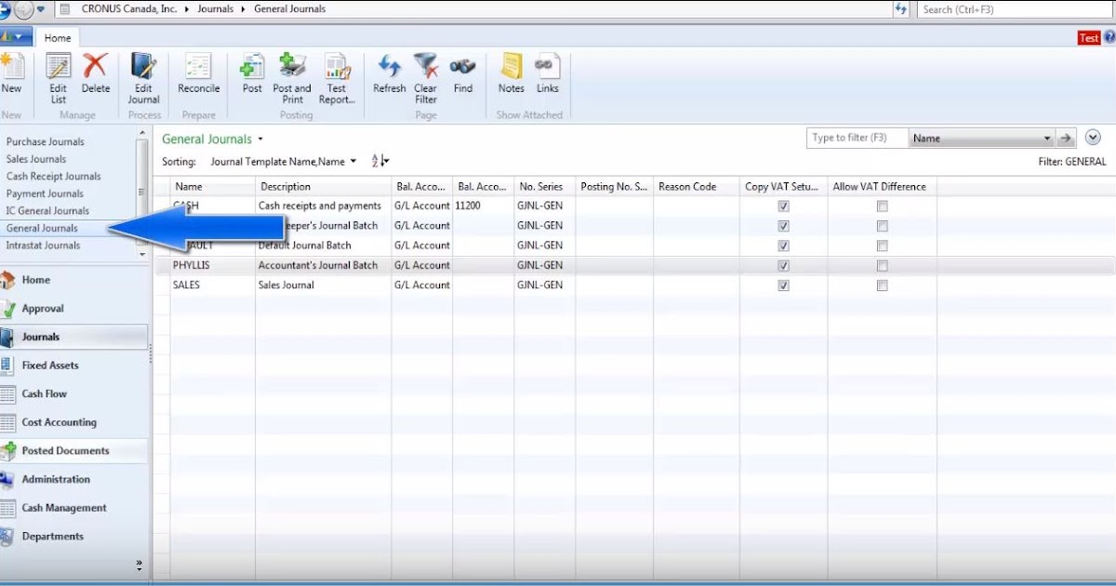
Task: Expand the General Journals page dropdown
Action: click(260, 139)
